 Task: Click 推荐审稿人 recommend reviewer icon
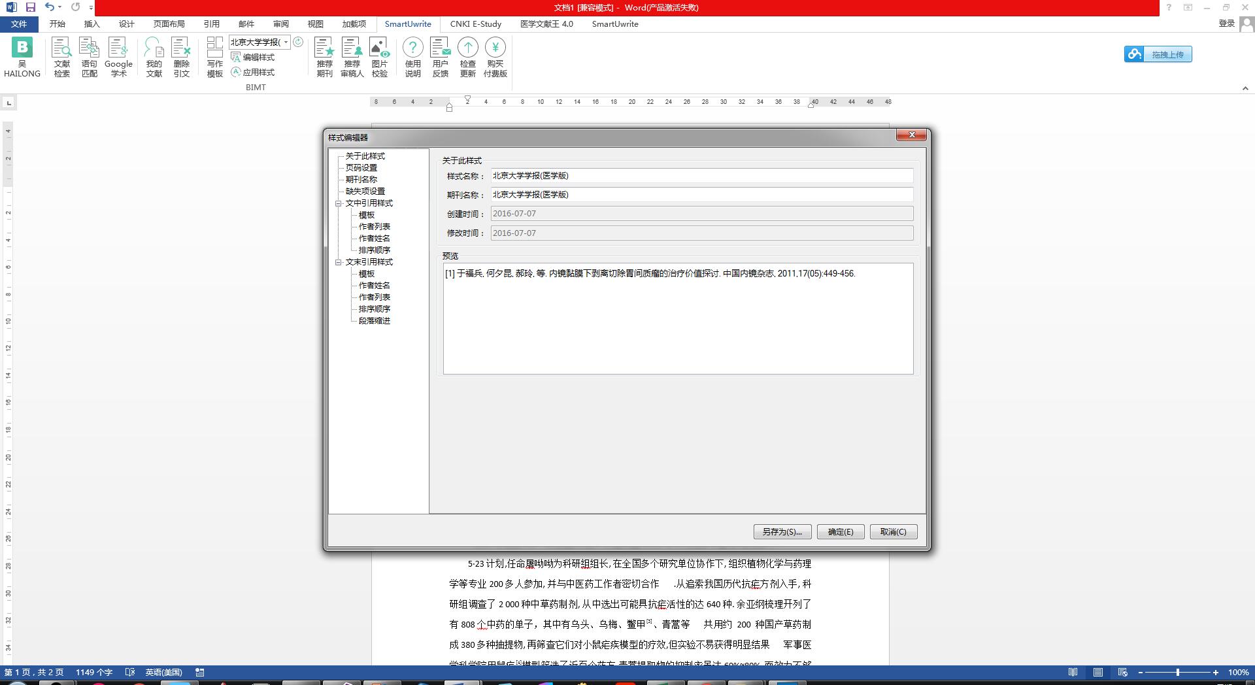352,58
